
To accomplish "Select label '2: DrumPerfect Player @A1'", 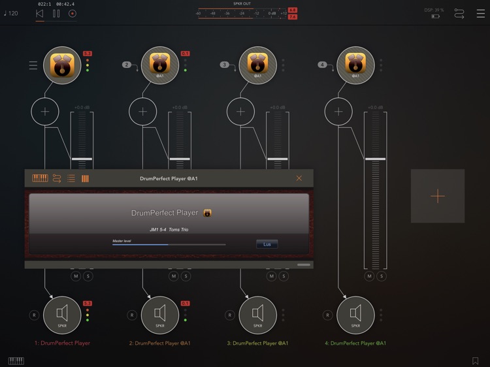I will [x=160, y=343].
